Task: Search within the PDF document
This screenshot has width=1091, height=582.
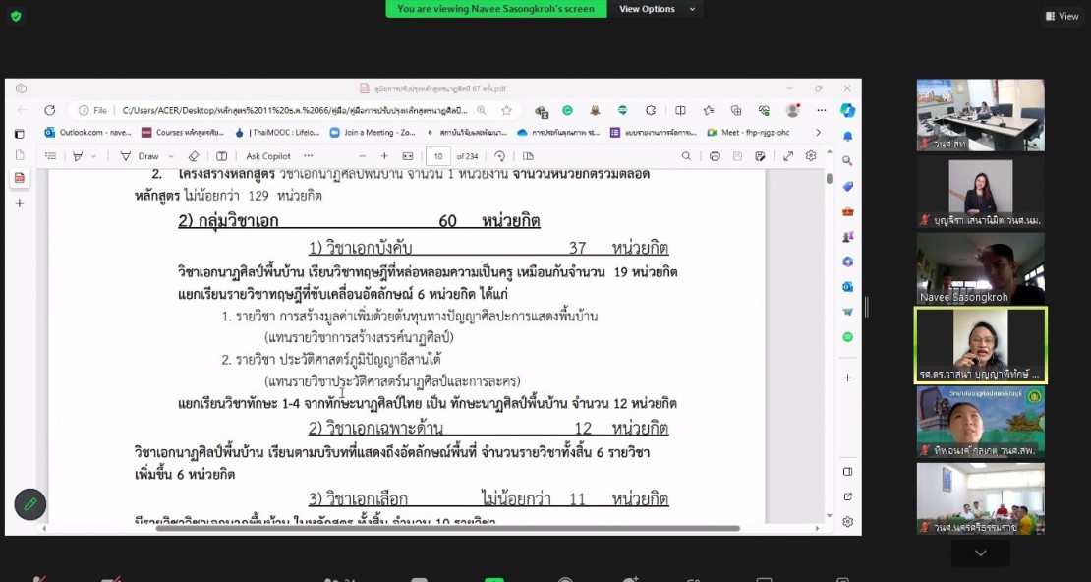Action: 686,156
